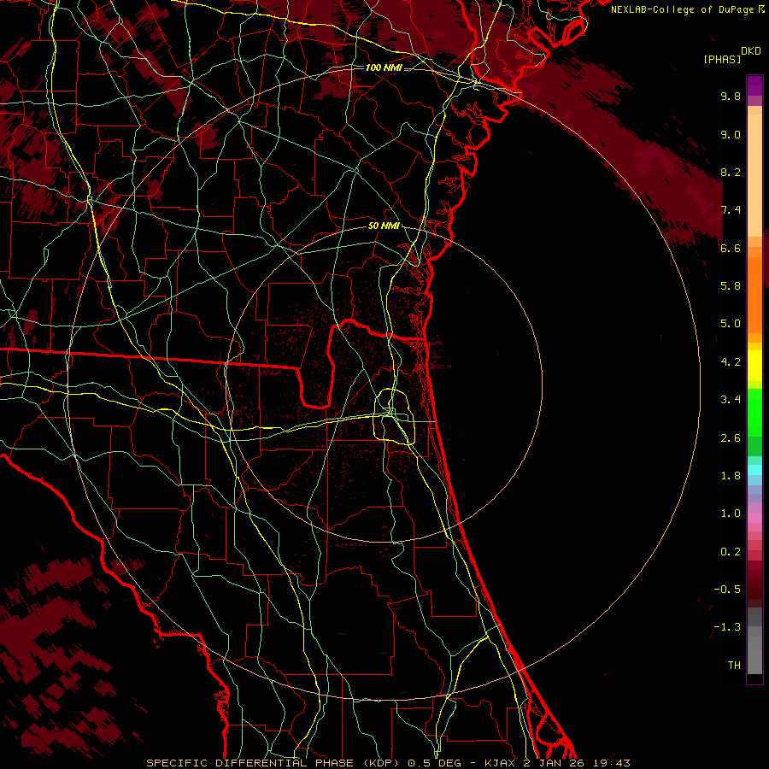Pick the purple top segment of color bar
This screenshot has height=769, width=769.
click(754, 85)
